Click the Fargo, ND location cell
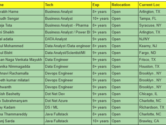Viewport: 166px width, 125px height. 152,53
